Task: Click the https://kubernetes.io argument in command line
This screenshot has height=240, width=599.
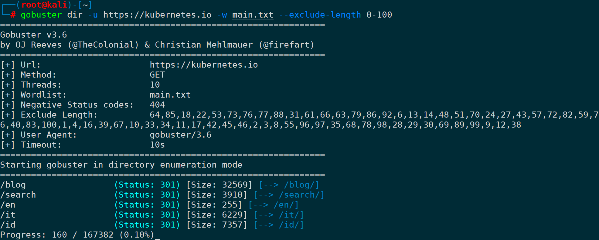Action: [x=157, y=15]
